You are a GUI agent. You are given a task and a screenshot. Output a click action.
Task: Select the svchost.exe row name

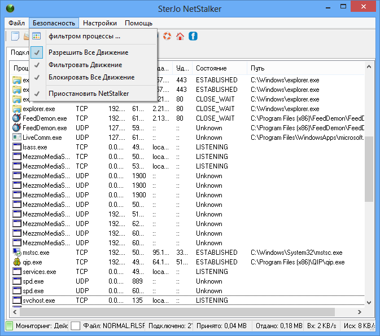tap(39, 300)
